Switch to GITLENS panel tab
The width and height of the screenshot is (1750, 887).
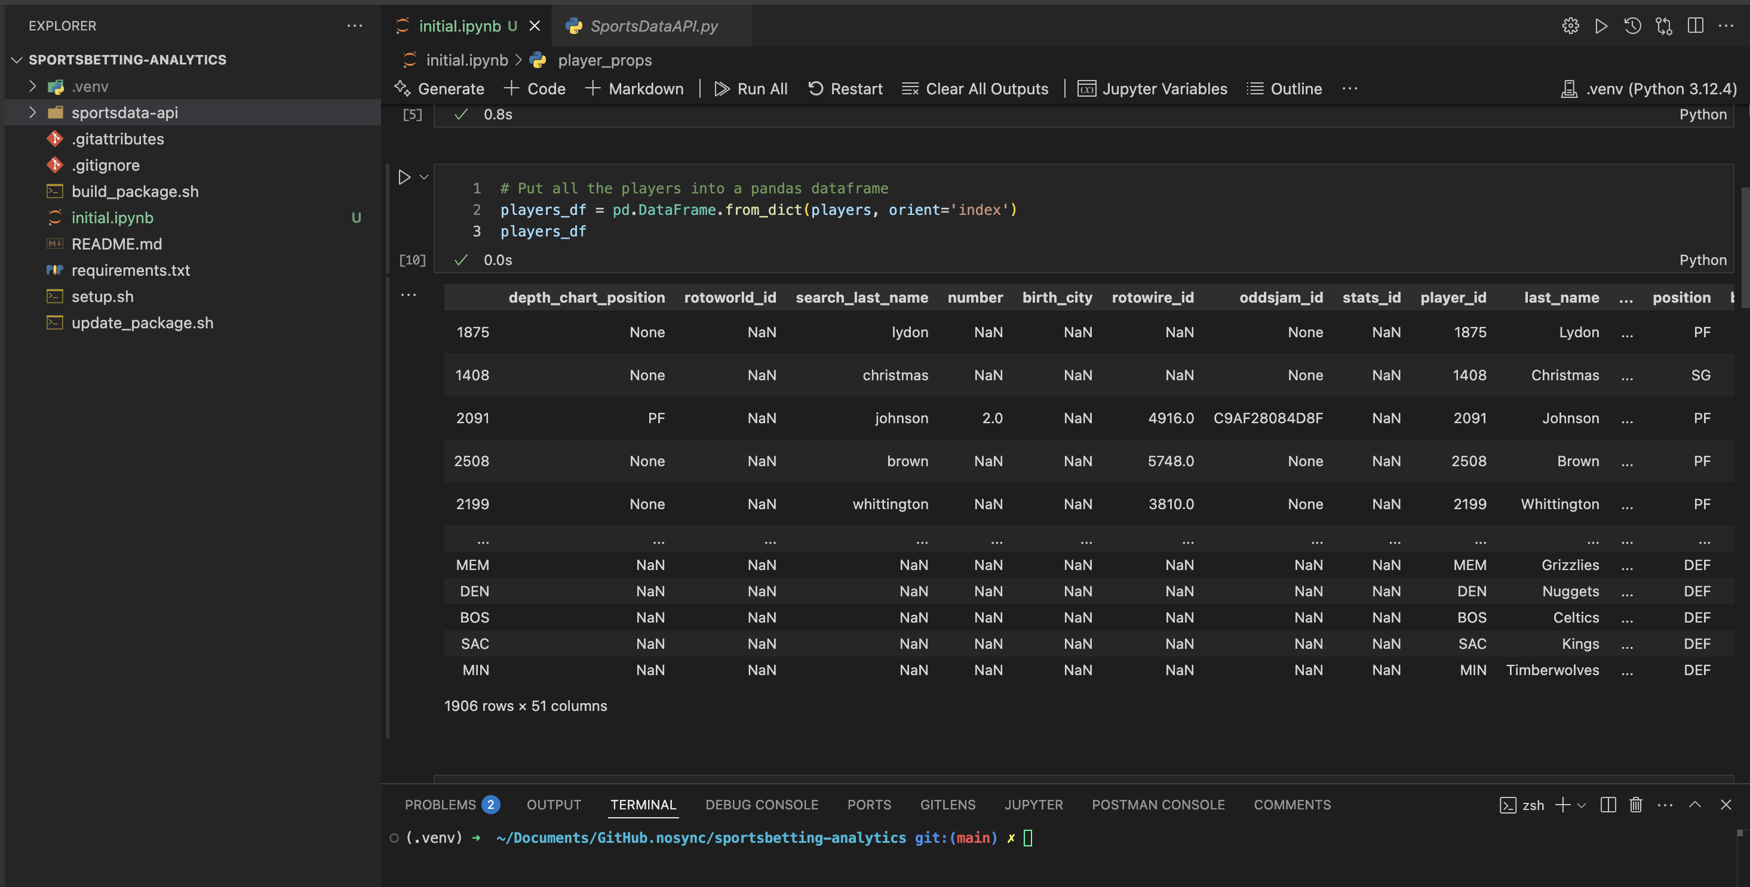pos(948,805)
